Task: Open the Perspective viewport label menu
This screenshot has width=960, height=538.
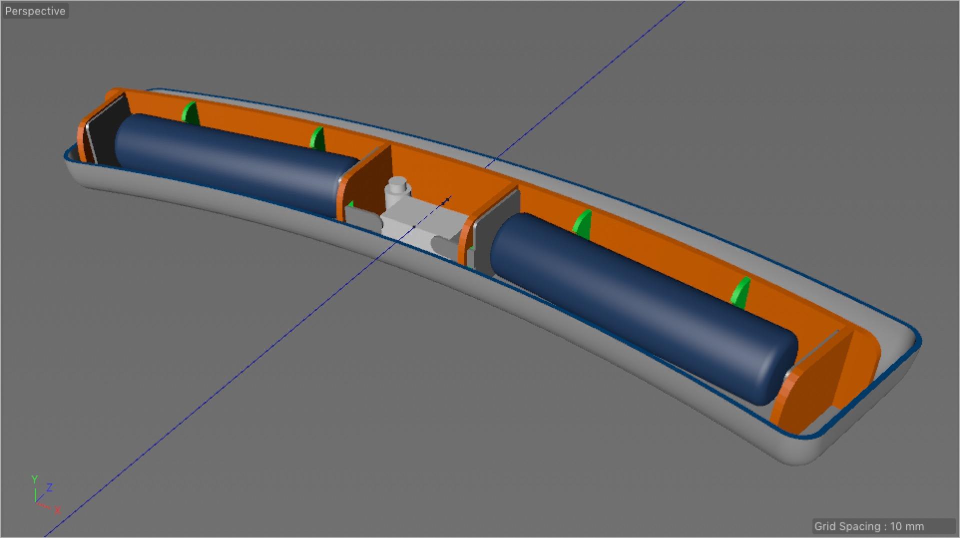Action: (x=35, y=11)
